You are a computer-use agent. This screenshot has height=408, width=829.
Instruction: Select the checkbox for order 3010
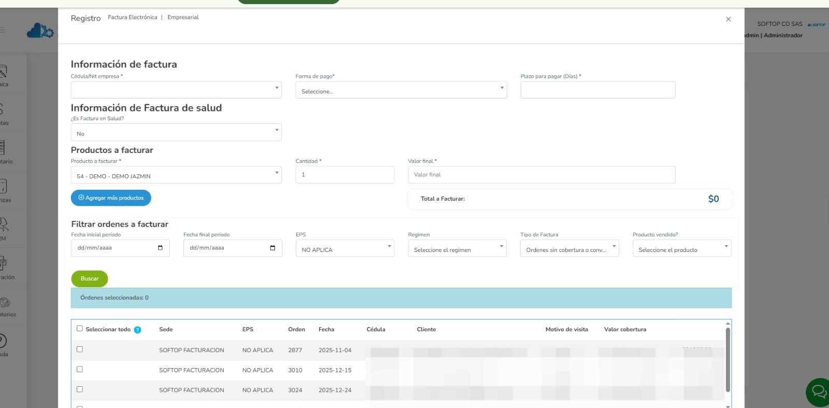point(80,369)
